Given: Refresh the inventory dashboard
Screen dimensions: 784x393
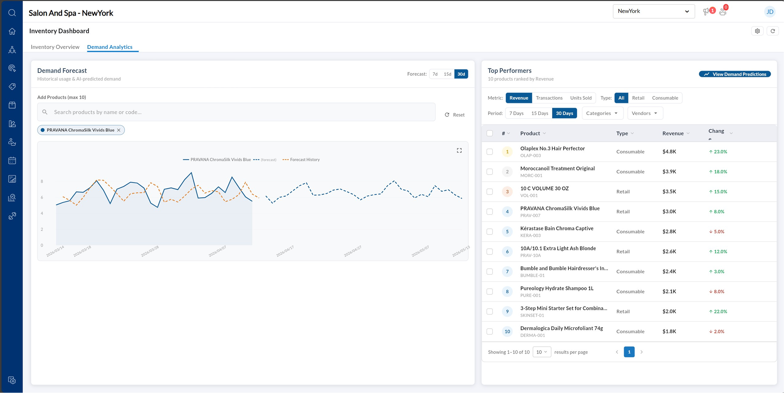Looking at the screenshot, I should point(772,31).
